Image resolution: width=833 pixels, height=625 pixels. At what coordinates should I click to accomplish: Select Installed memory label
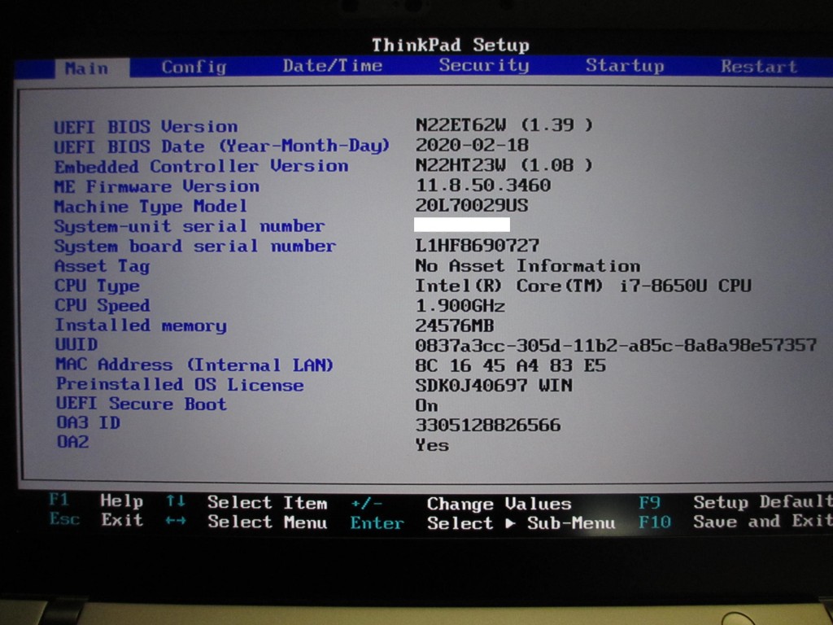(x=141, y=326)
